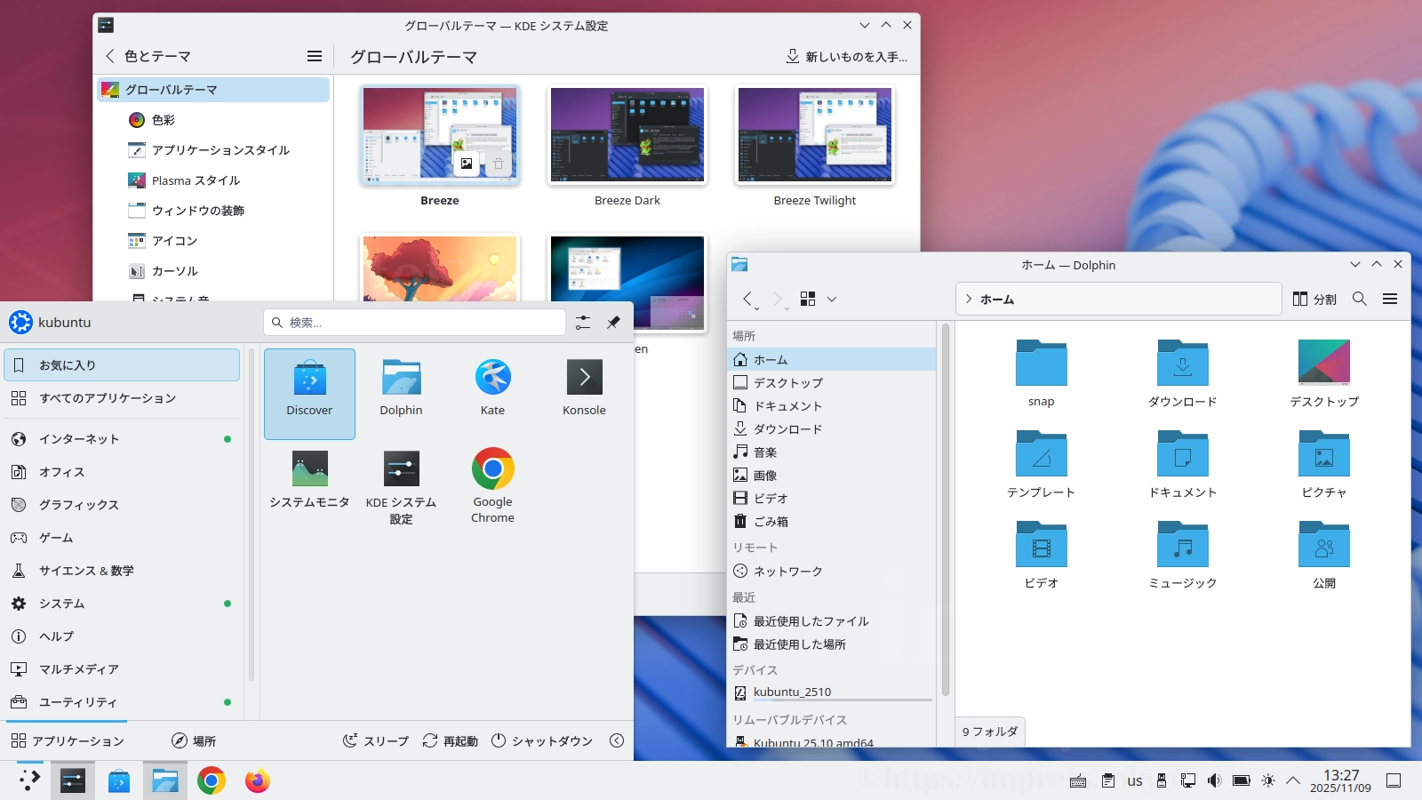This screenshot has height=800, width=1422.
Task: Launch システムモニタ from the favorites grid
Action: pos(309,485)
